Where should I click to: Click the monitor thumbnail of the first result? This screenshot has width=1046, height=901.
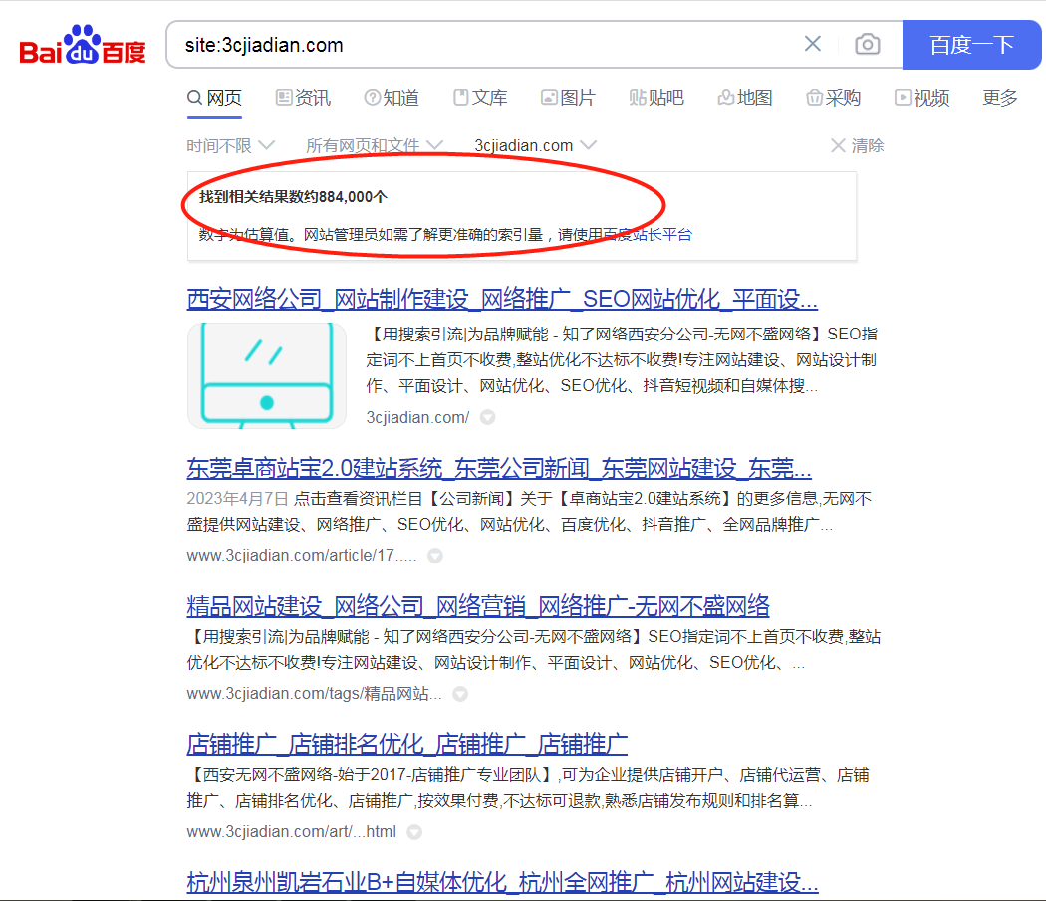[x=267, y=375]
